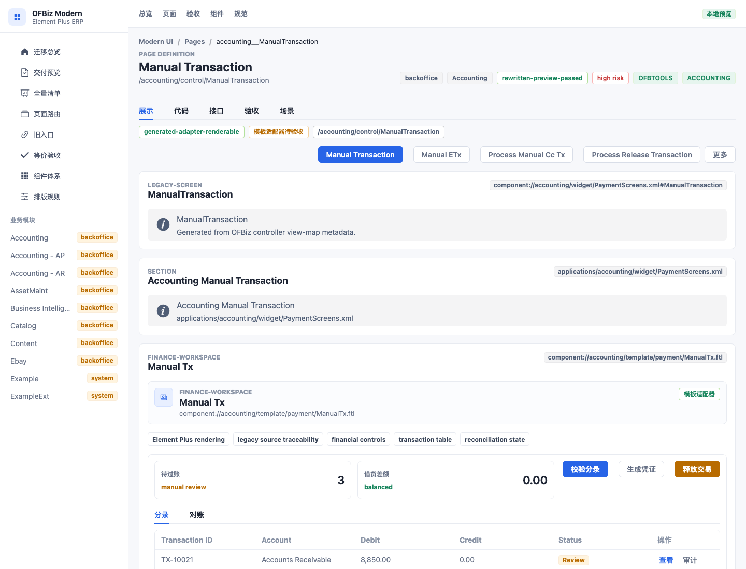Click the transaction table chip

pos(425,440)
